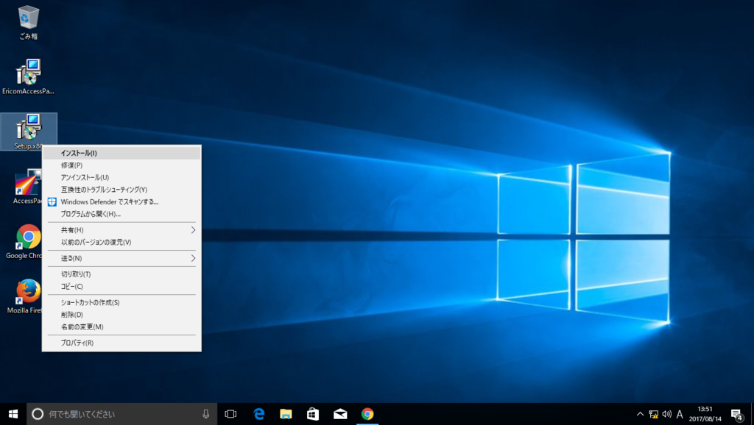Choose コピー(C) in the context menu
754x425 pixels.
pos(121,287)
